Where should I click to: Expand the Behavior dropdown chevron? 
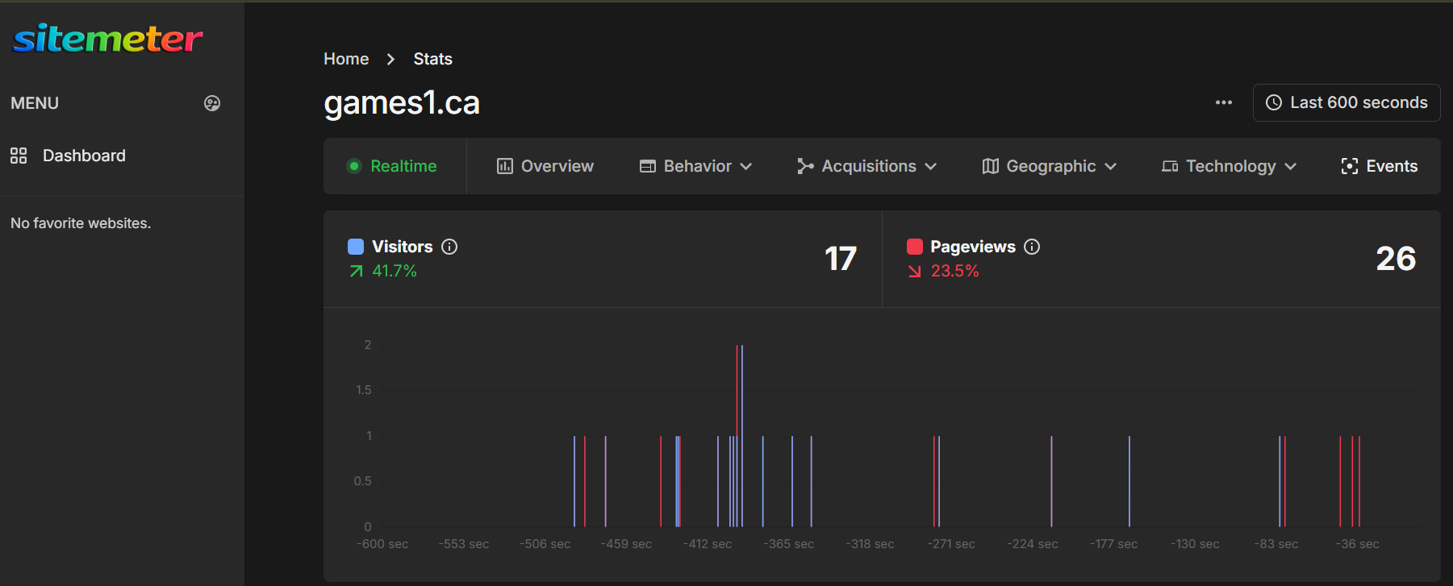coord(746,166)
